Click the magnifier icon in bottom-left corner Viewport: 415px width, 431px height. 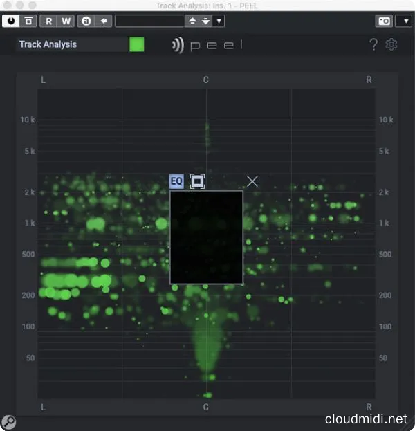(8, 421)
